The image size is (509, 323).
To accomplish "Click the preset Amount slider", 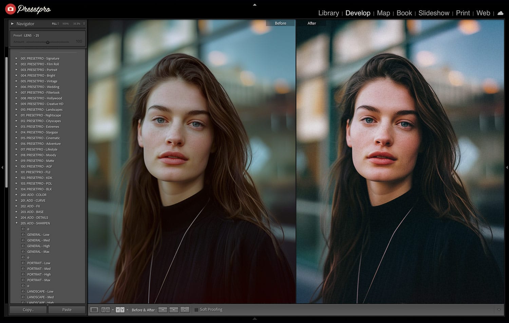I will pos(48,42).
